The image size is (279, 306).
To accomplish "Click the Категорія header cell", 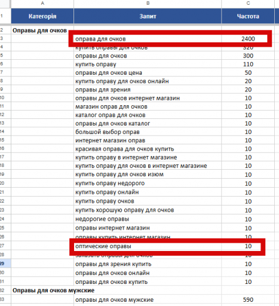I will click(x=42, y=16).
